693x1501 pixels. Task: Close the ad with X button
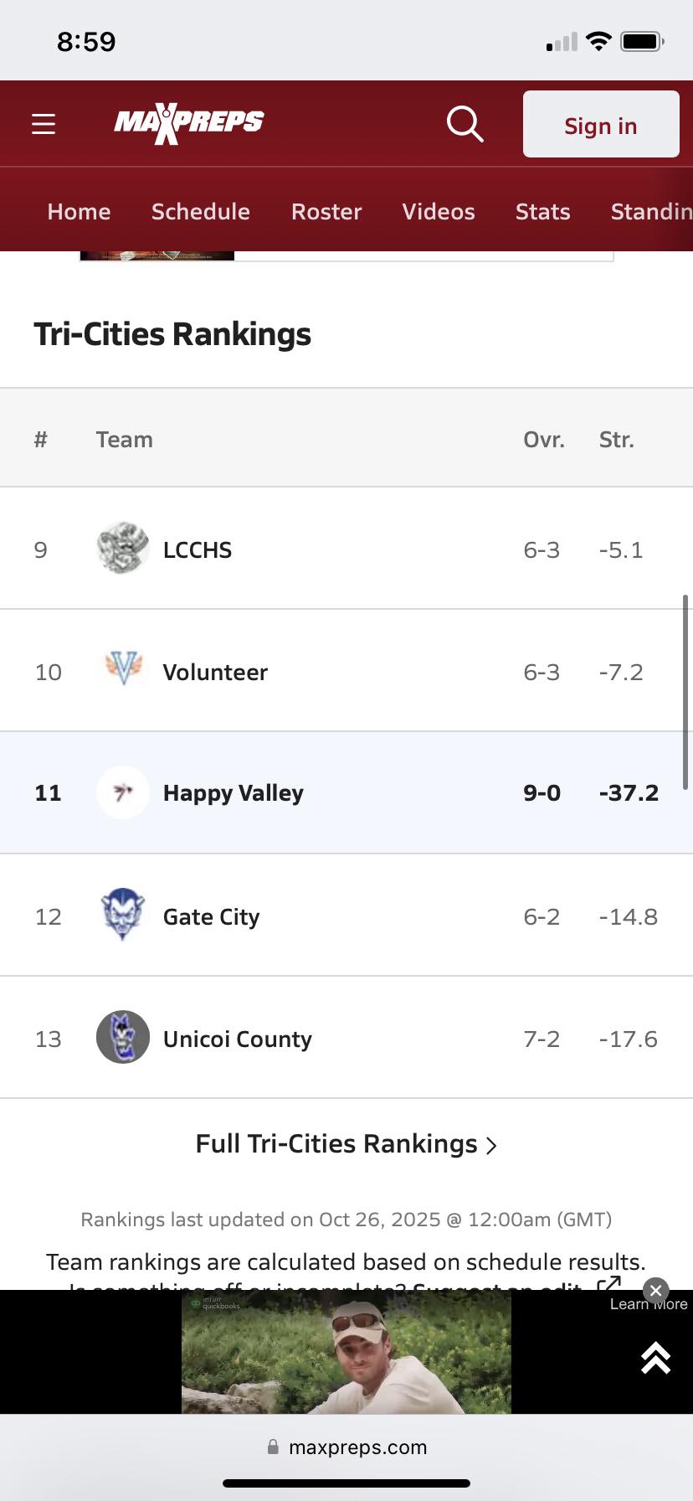(x=656, y=1291)
